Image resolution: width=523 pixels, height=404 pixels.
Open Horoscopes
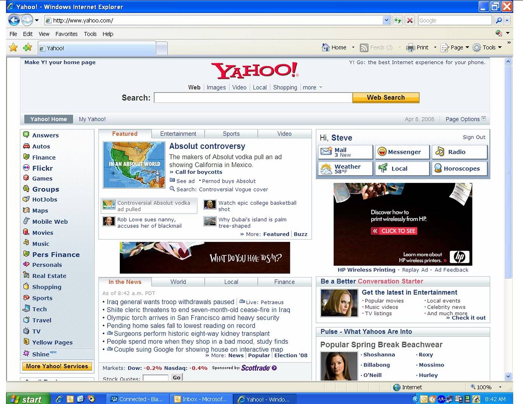(x=460, y=169)
